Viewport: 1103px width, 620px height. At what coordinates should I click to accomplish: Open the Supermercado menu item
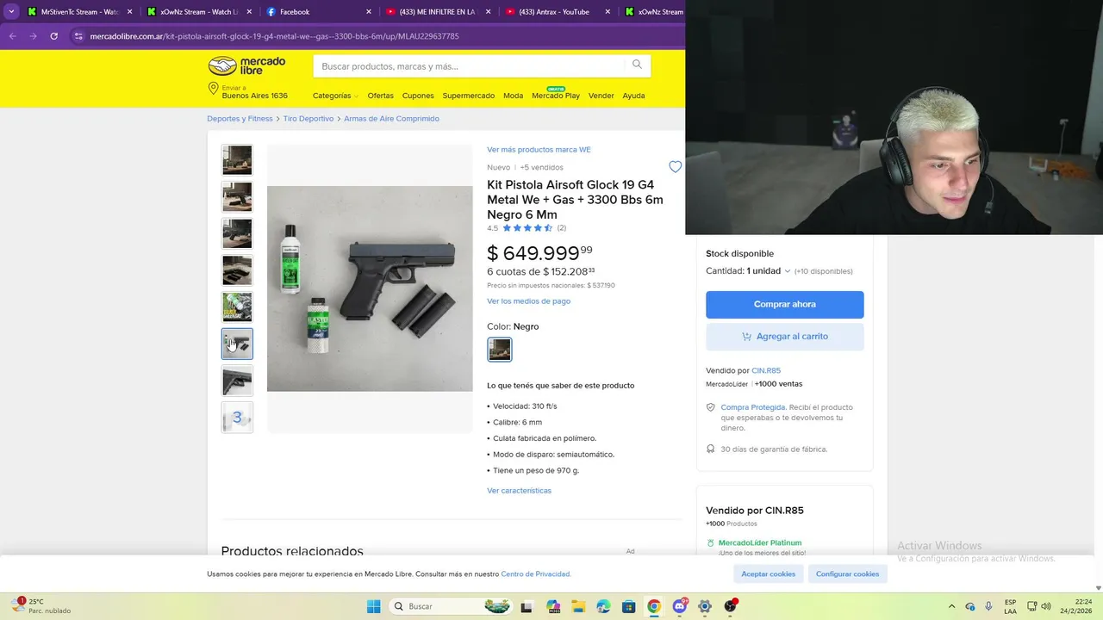(x=469, y=96)
